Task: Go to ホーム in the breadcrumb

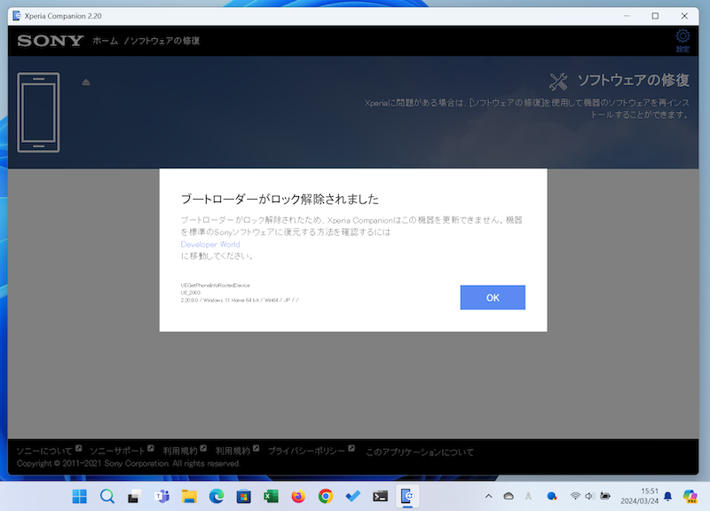Action: pyautogui.click(x=105, y=41)
